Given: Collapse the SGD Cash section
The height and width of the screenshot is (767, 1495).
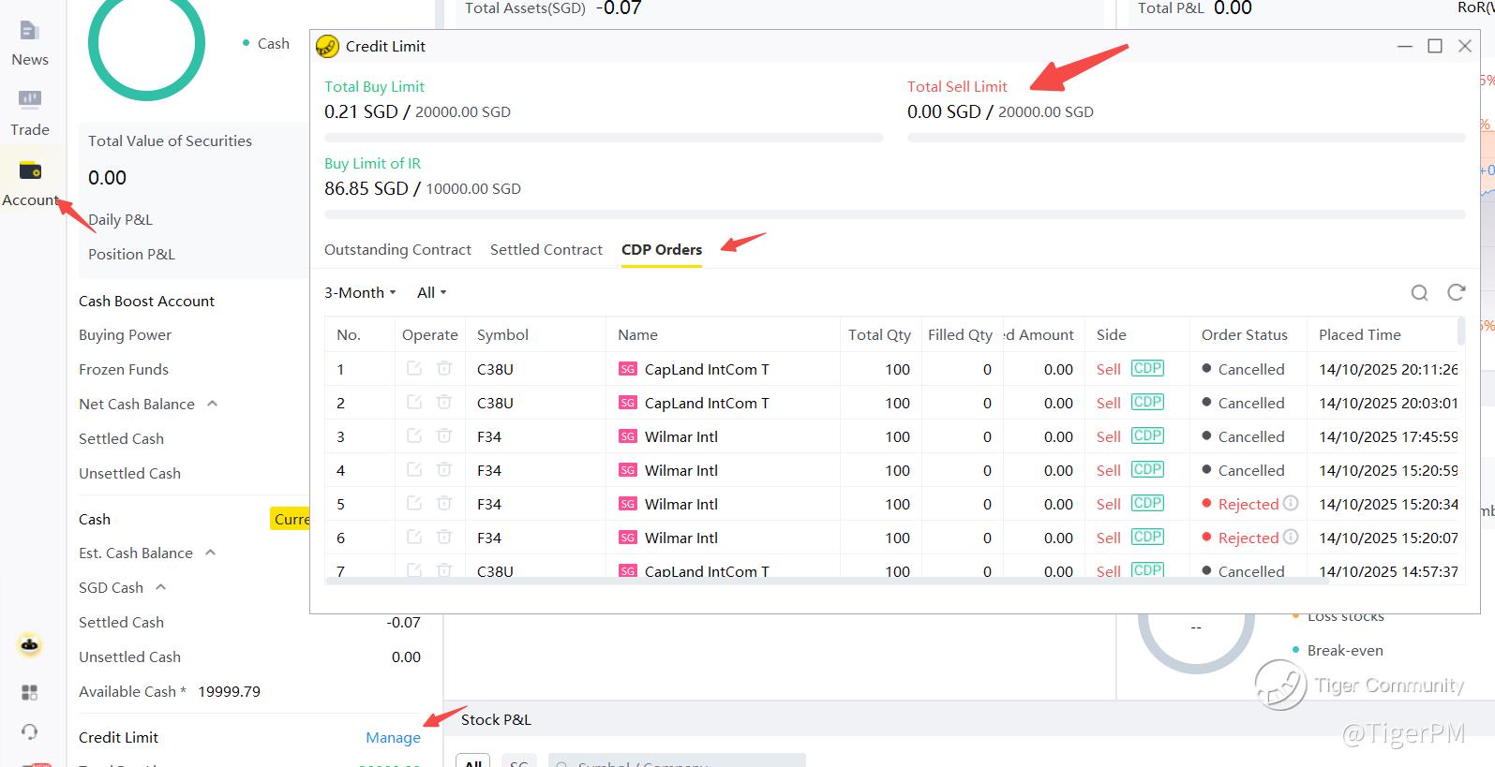Looking at the screenshot, I should pos(160,587).
